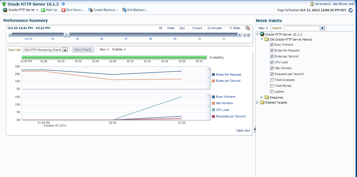Open the time range calendar clock icon

coord(248,28)
